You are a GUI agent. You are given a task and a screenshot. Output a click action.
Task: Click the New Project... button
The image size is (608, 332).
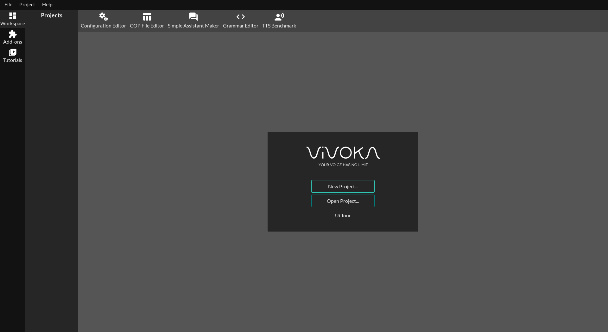pos(343,186)
